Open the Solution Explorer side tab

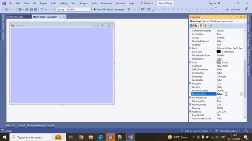(x=248, y=23)
